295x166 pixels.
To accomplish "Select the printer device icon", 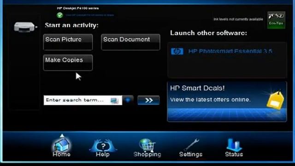I will coord(24,27).
